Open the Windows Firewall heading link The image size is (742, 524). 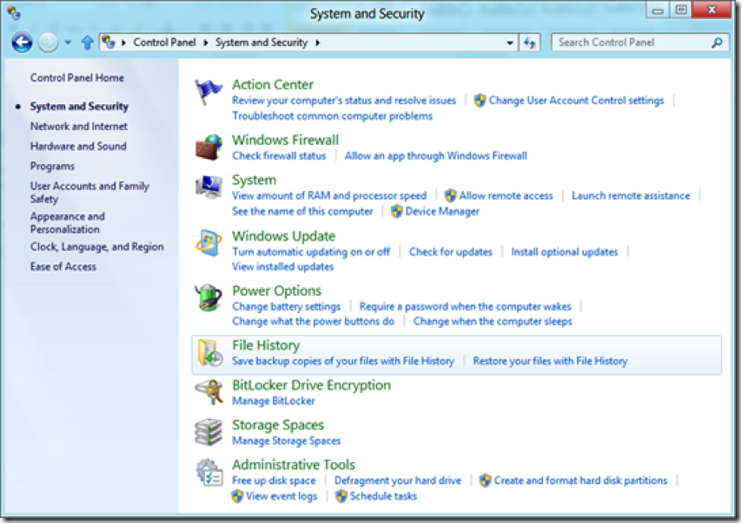[285, 140]
